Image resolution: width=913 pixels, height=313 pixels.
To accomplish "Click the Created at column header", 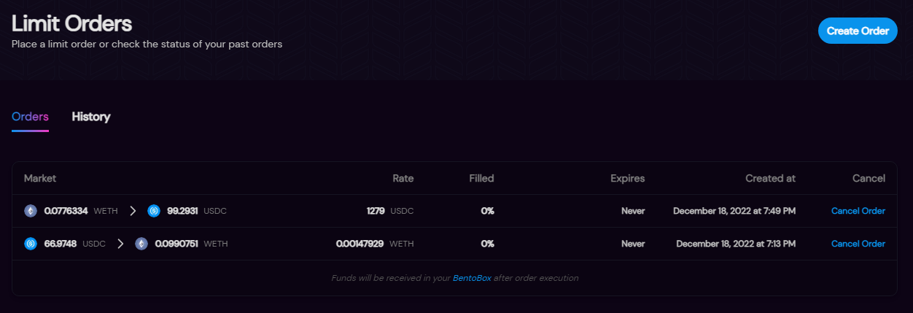I will (x=770, y=178).
